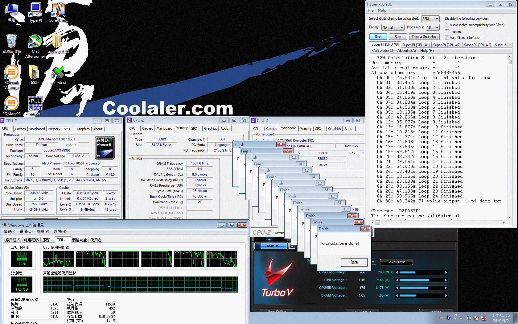Image resolution: width=518 pixels, height=324 pixels.
Task: Click Save Profile in TurboV
Action: pos(396,262)
